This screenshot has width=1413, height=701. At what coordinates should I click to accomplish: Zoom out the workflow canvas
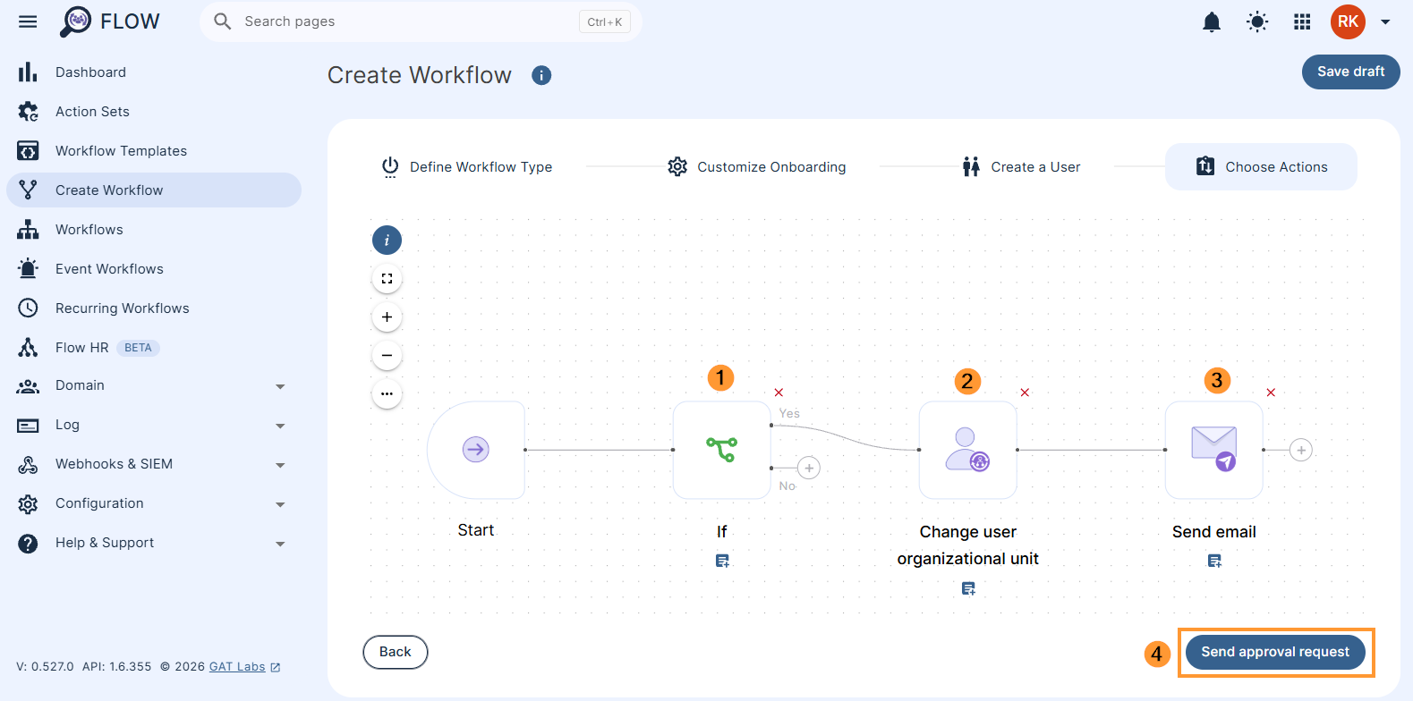[x=387, y=355]
